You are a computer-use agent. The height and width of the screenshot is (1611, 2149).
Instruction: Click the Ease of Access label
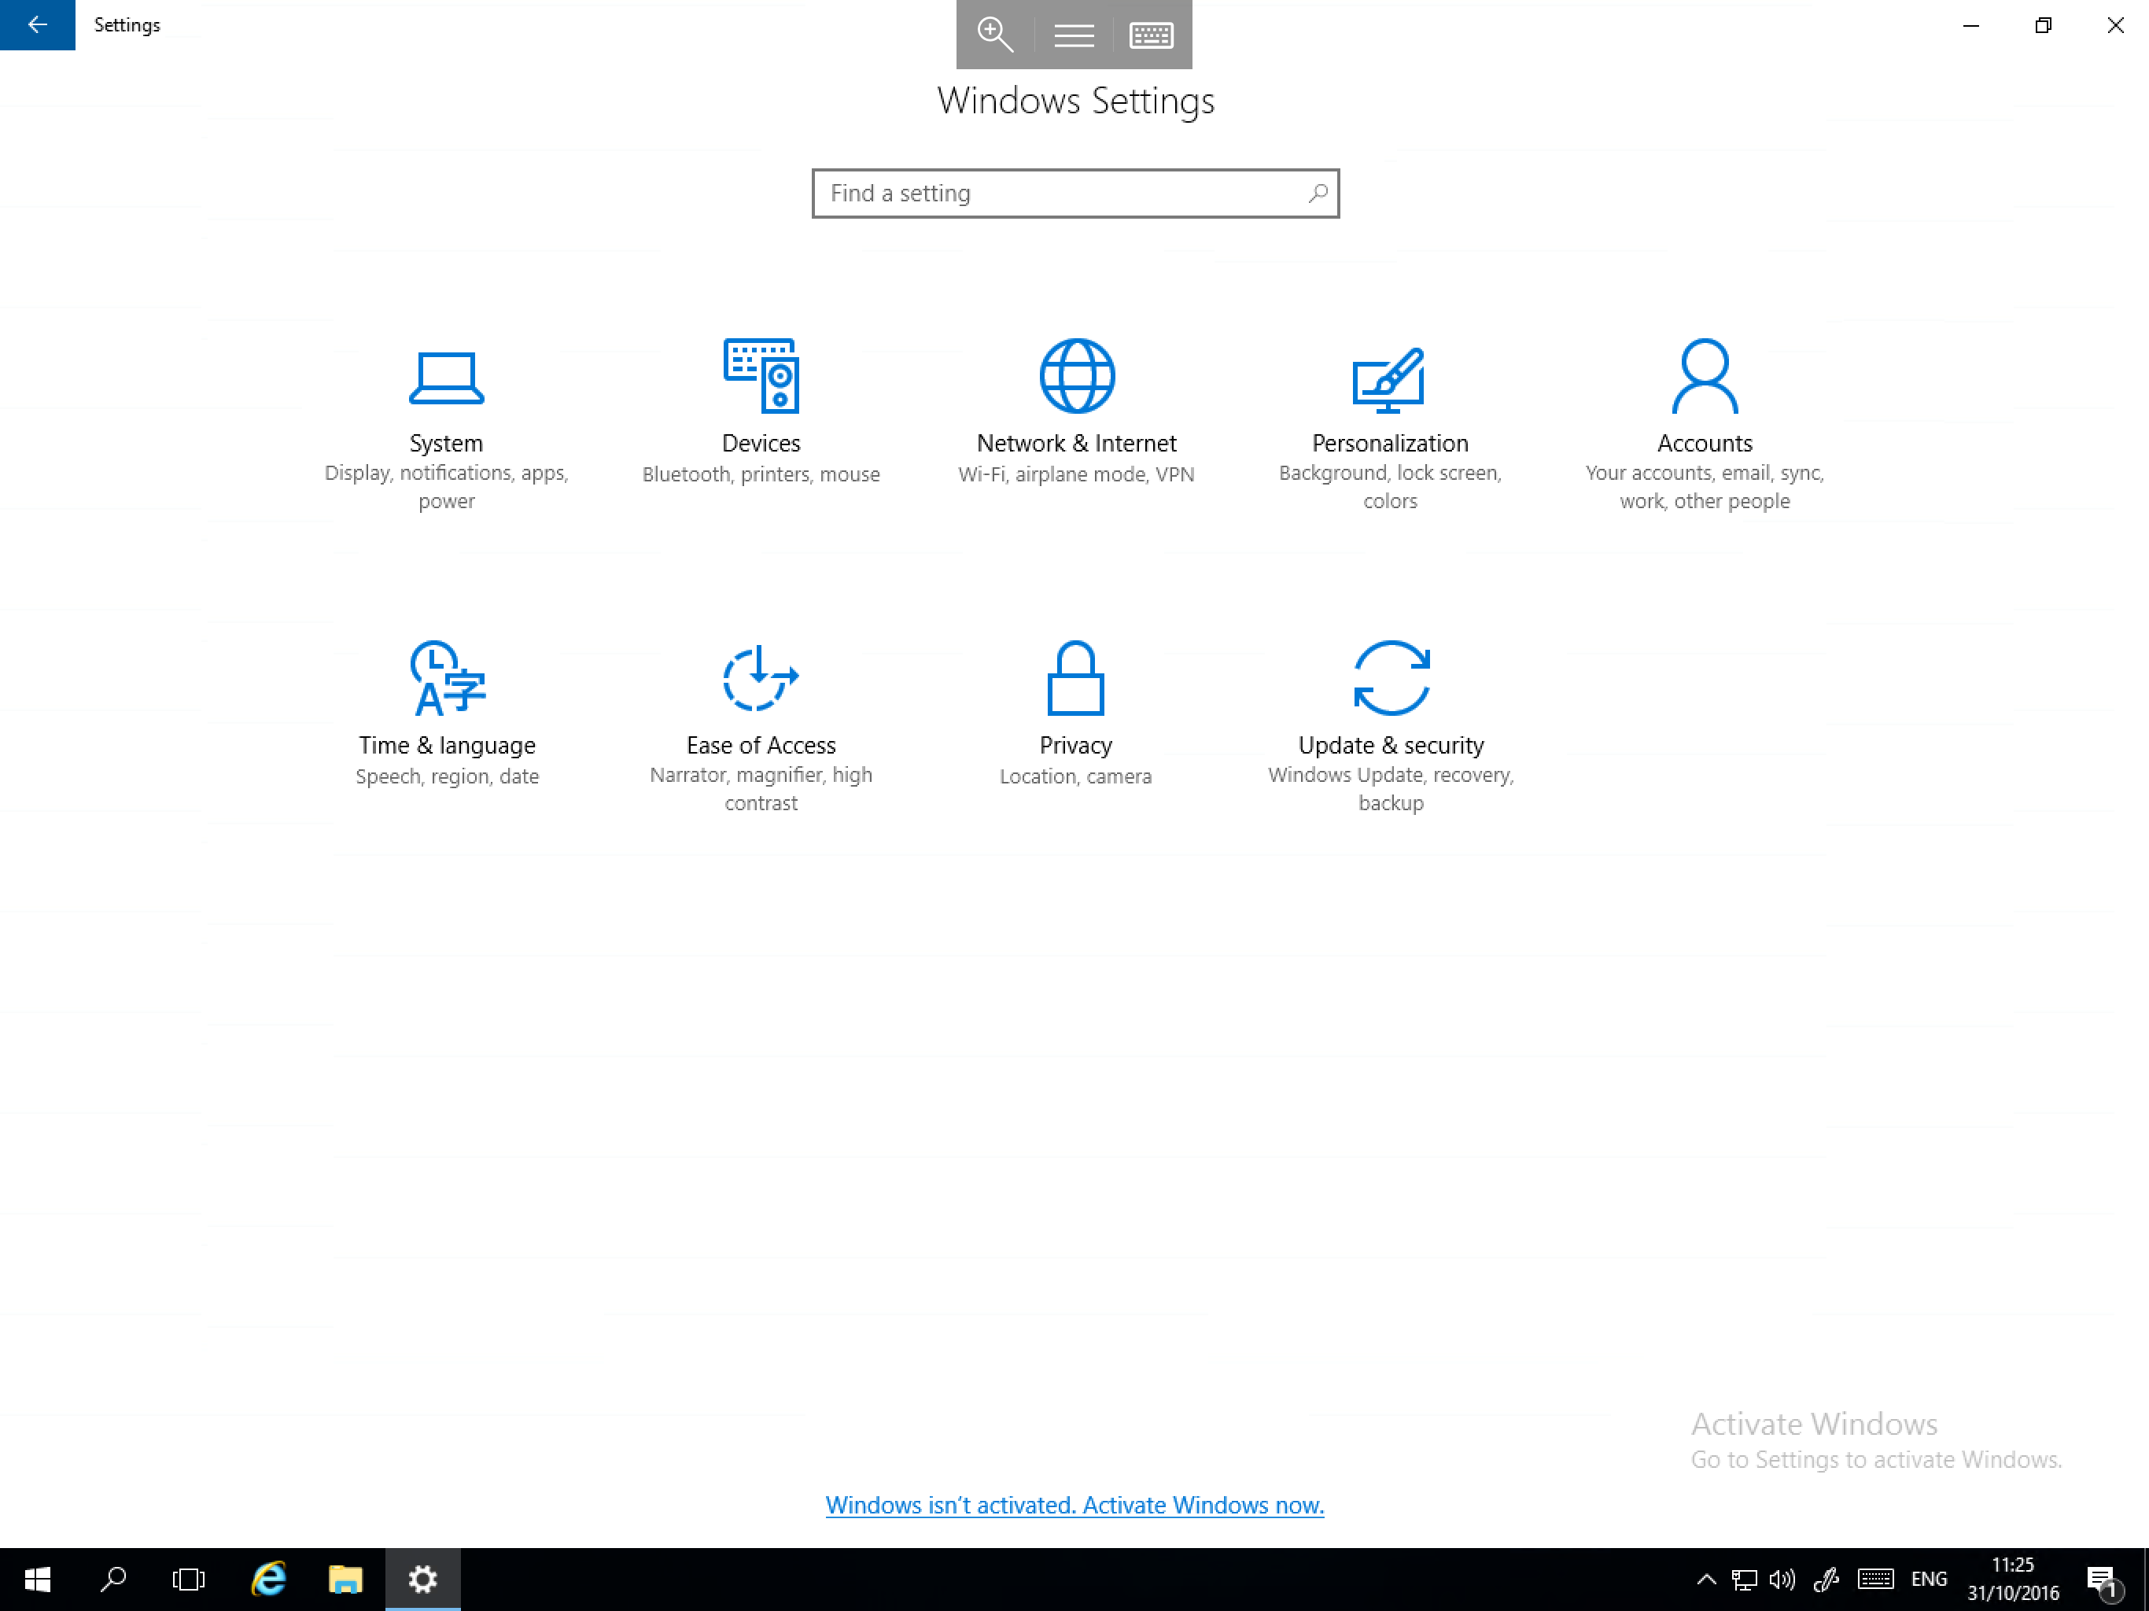point(761,745)
